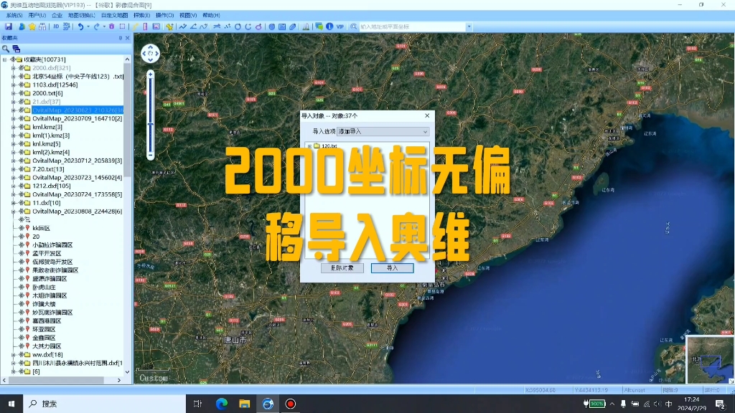Toggle visibility of 1212.dxf[105] layer
The height and width of the screenshot is (413, 735).
[x=20, y=186]
